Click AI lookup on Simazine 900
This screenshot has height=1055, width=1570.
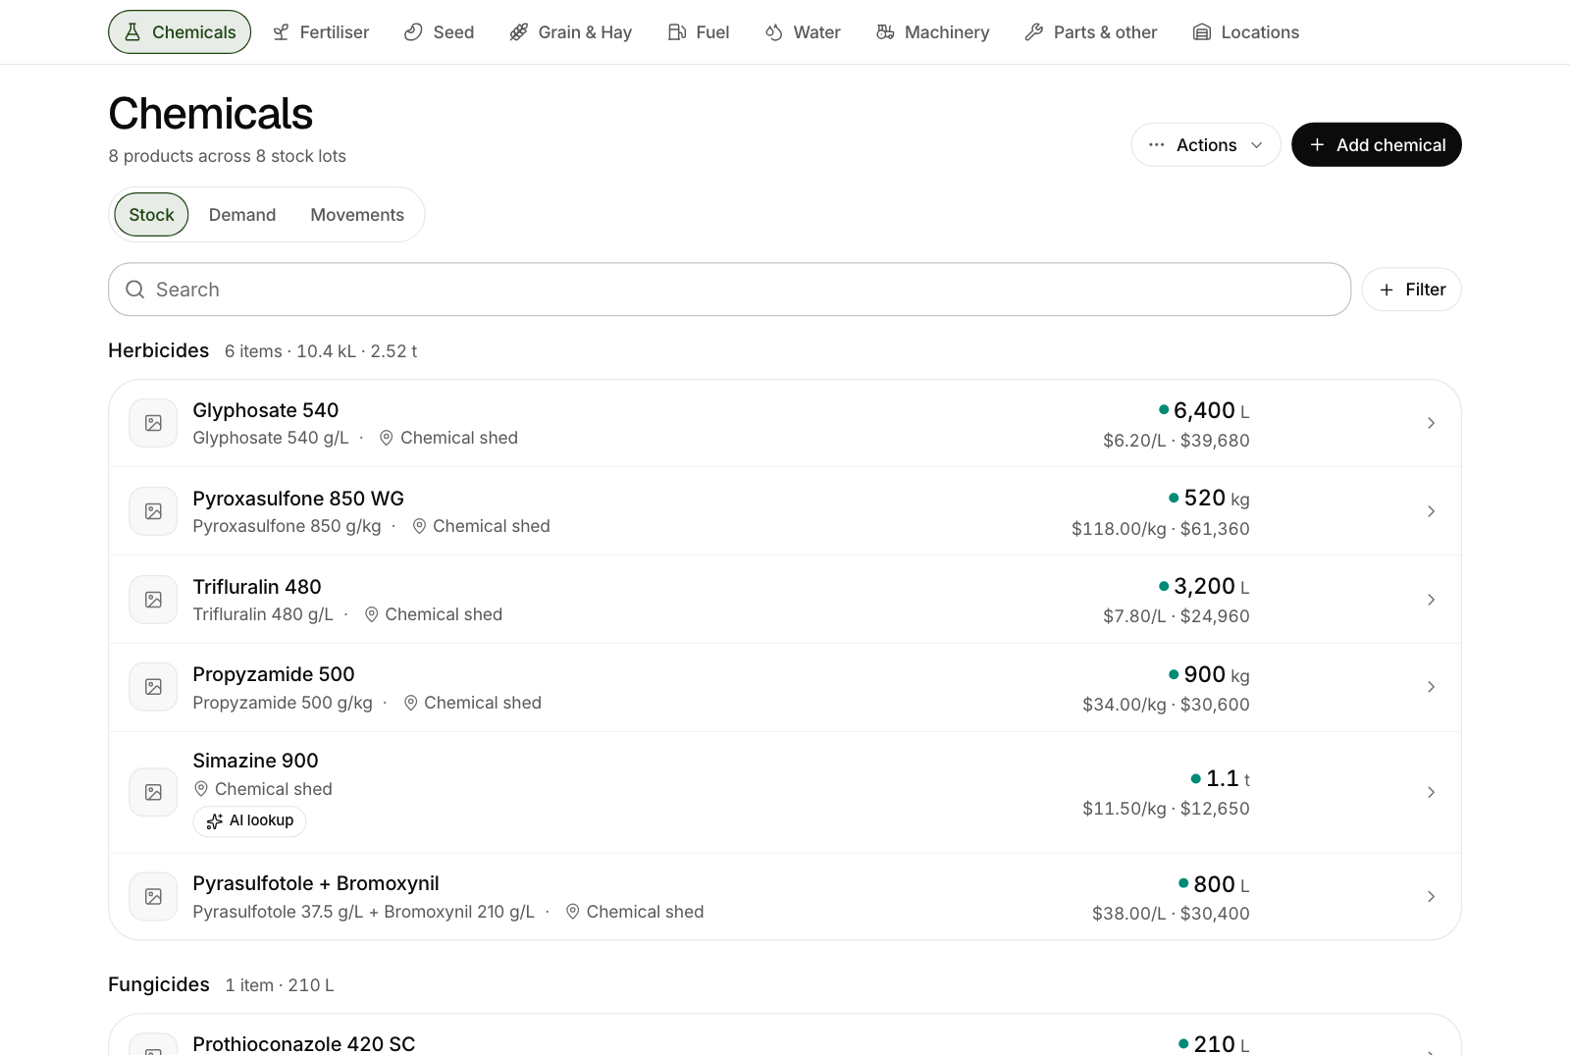tap(250, 821)
